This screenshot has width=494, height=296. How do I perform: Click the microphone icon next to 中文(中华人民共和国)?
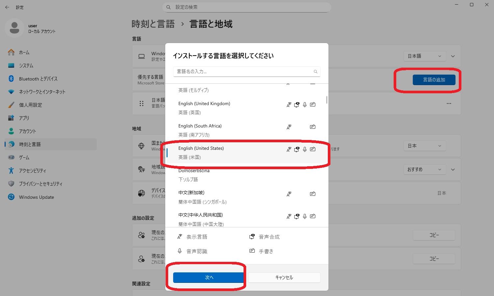304,216
